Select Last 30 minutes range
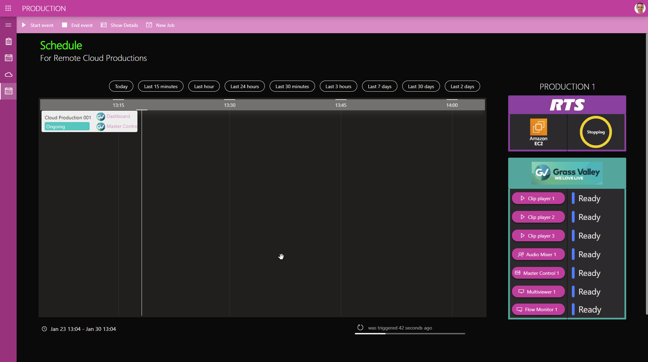This screenshot has height=362, width=648. [x=292, y=86]
